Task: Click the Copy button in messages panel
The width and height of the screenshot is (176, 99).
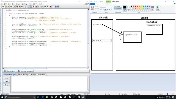Action: (6, 85)
